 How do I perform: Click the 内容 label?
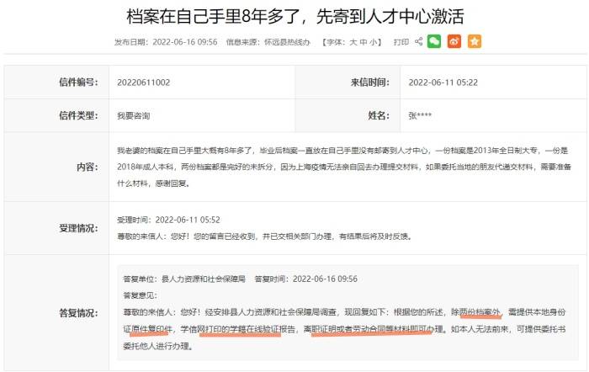[x=88, y=167]
